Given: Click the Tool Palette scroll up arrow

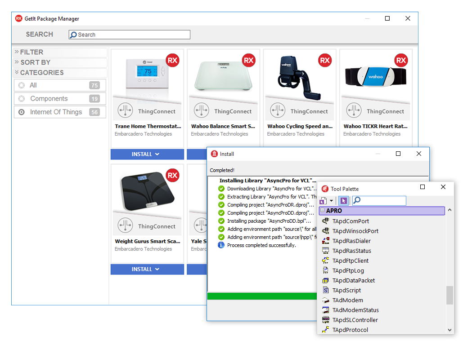Looking at the screenshot, I should 450,210.
